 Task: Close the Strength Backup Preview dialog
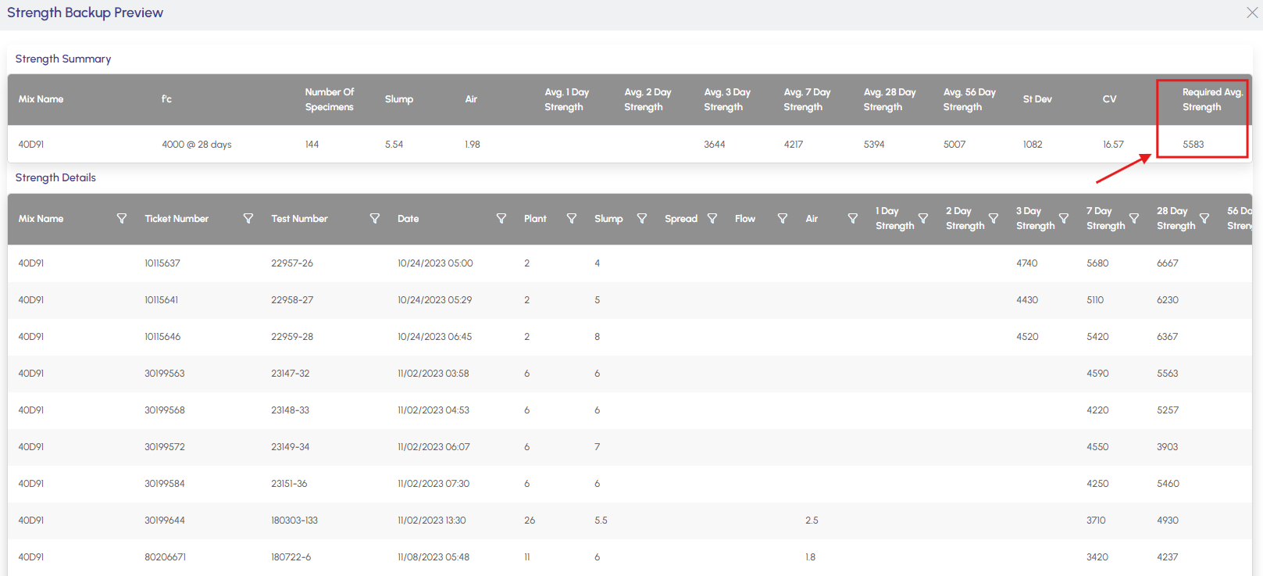[1251, 13]
